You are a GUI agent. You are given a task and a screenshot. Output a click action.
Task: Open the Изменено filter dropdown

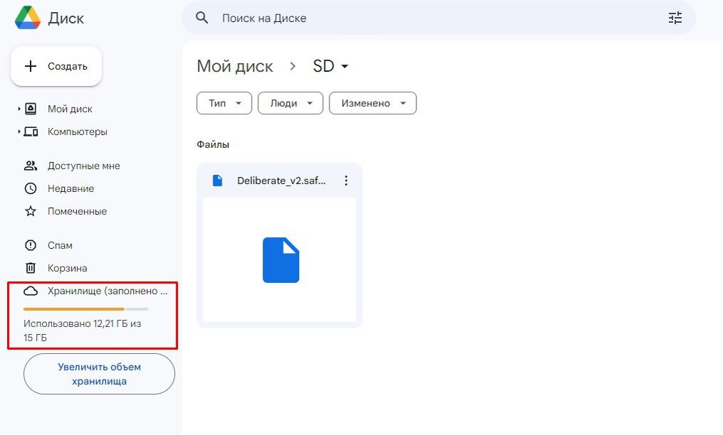[x=373, y=103]
